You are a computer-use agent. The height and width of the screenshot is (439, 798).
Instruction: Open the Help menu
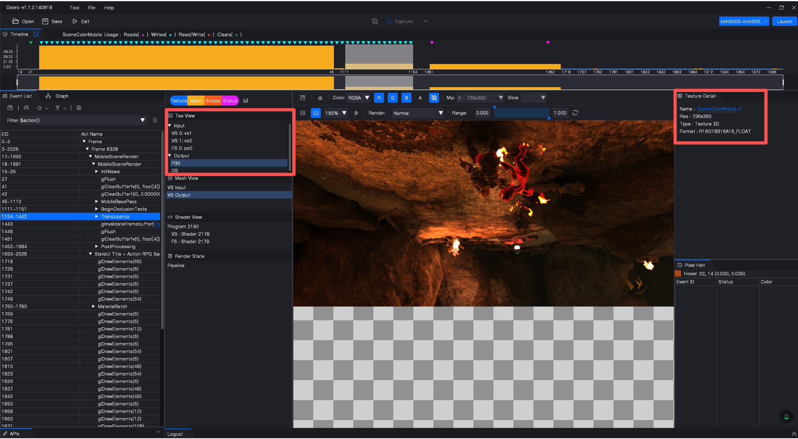pyautogui.click(x=109, y=8)
